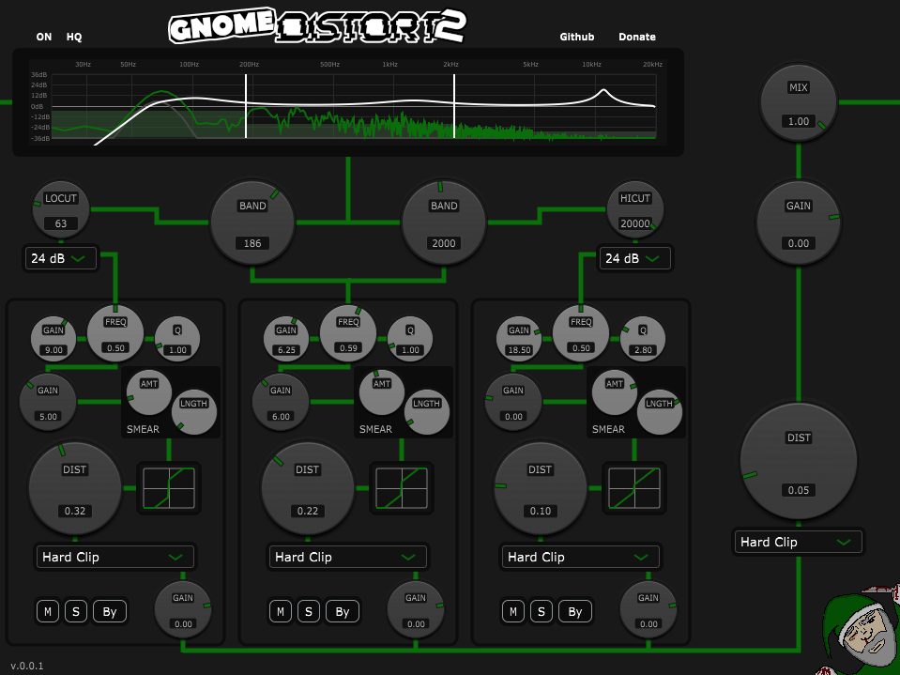This screenshot has width=900, height=675.
Task: Click the low band SMEAR LNGTH knob
Action: (x=194, y=412)
